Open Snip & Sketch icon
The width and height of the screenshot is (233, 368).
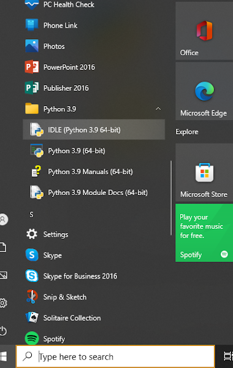[32, 297]
